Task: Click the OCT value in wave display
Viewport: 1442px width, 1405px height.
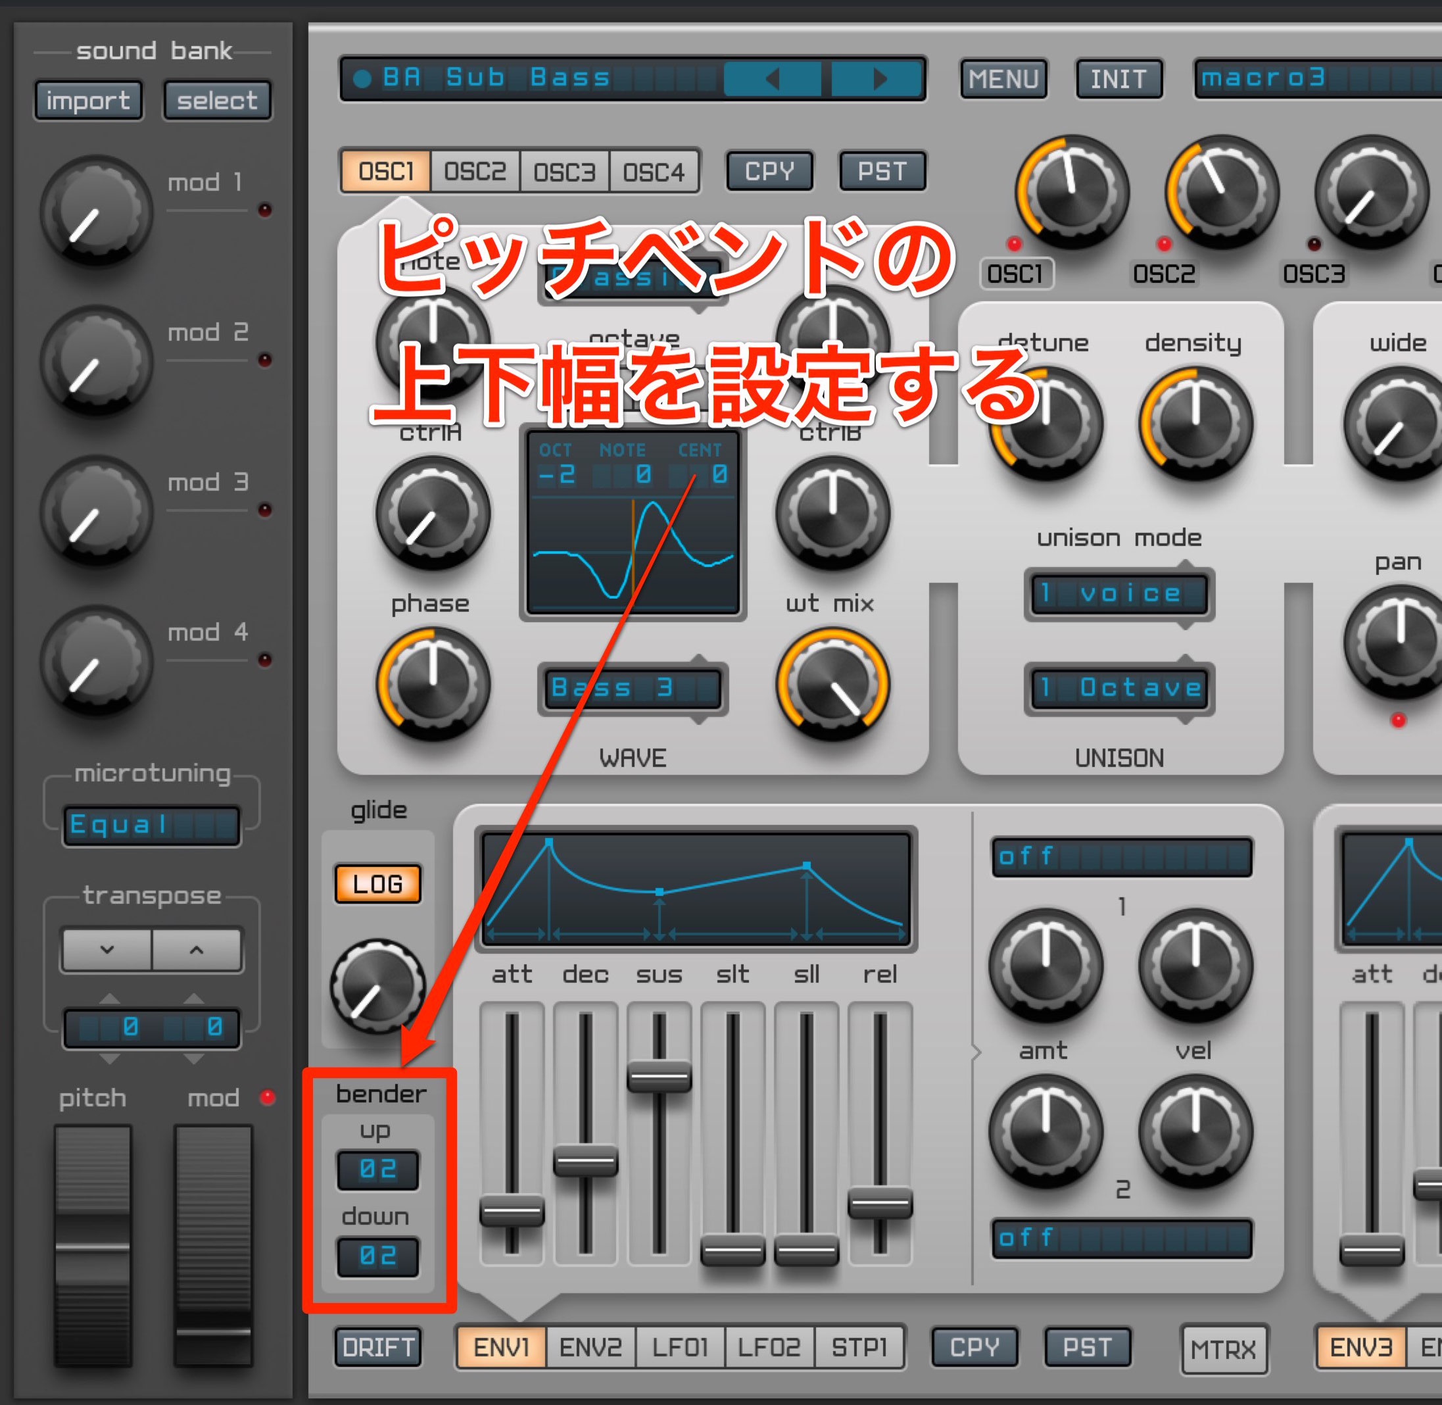Action: pyautogui.click(x=557, y=474)
